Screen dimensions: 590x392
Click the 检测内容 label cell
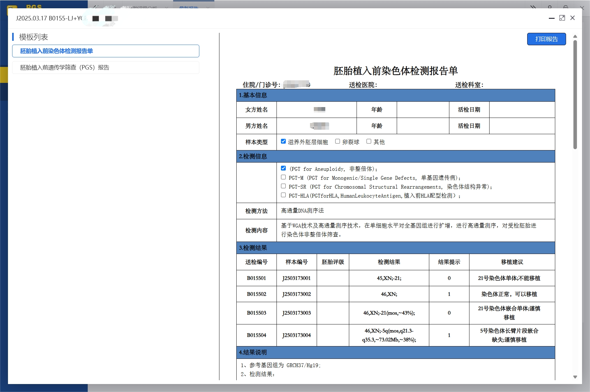tap(256, 230)
